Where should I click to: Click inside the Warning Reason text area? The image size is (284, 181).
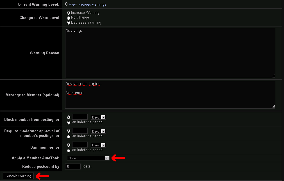170,53
